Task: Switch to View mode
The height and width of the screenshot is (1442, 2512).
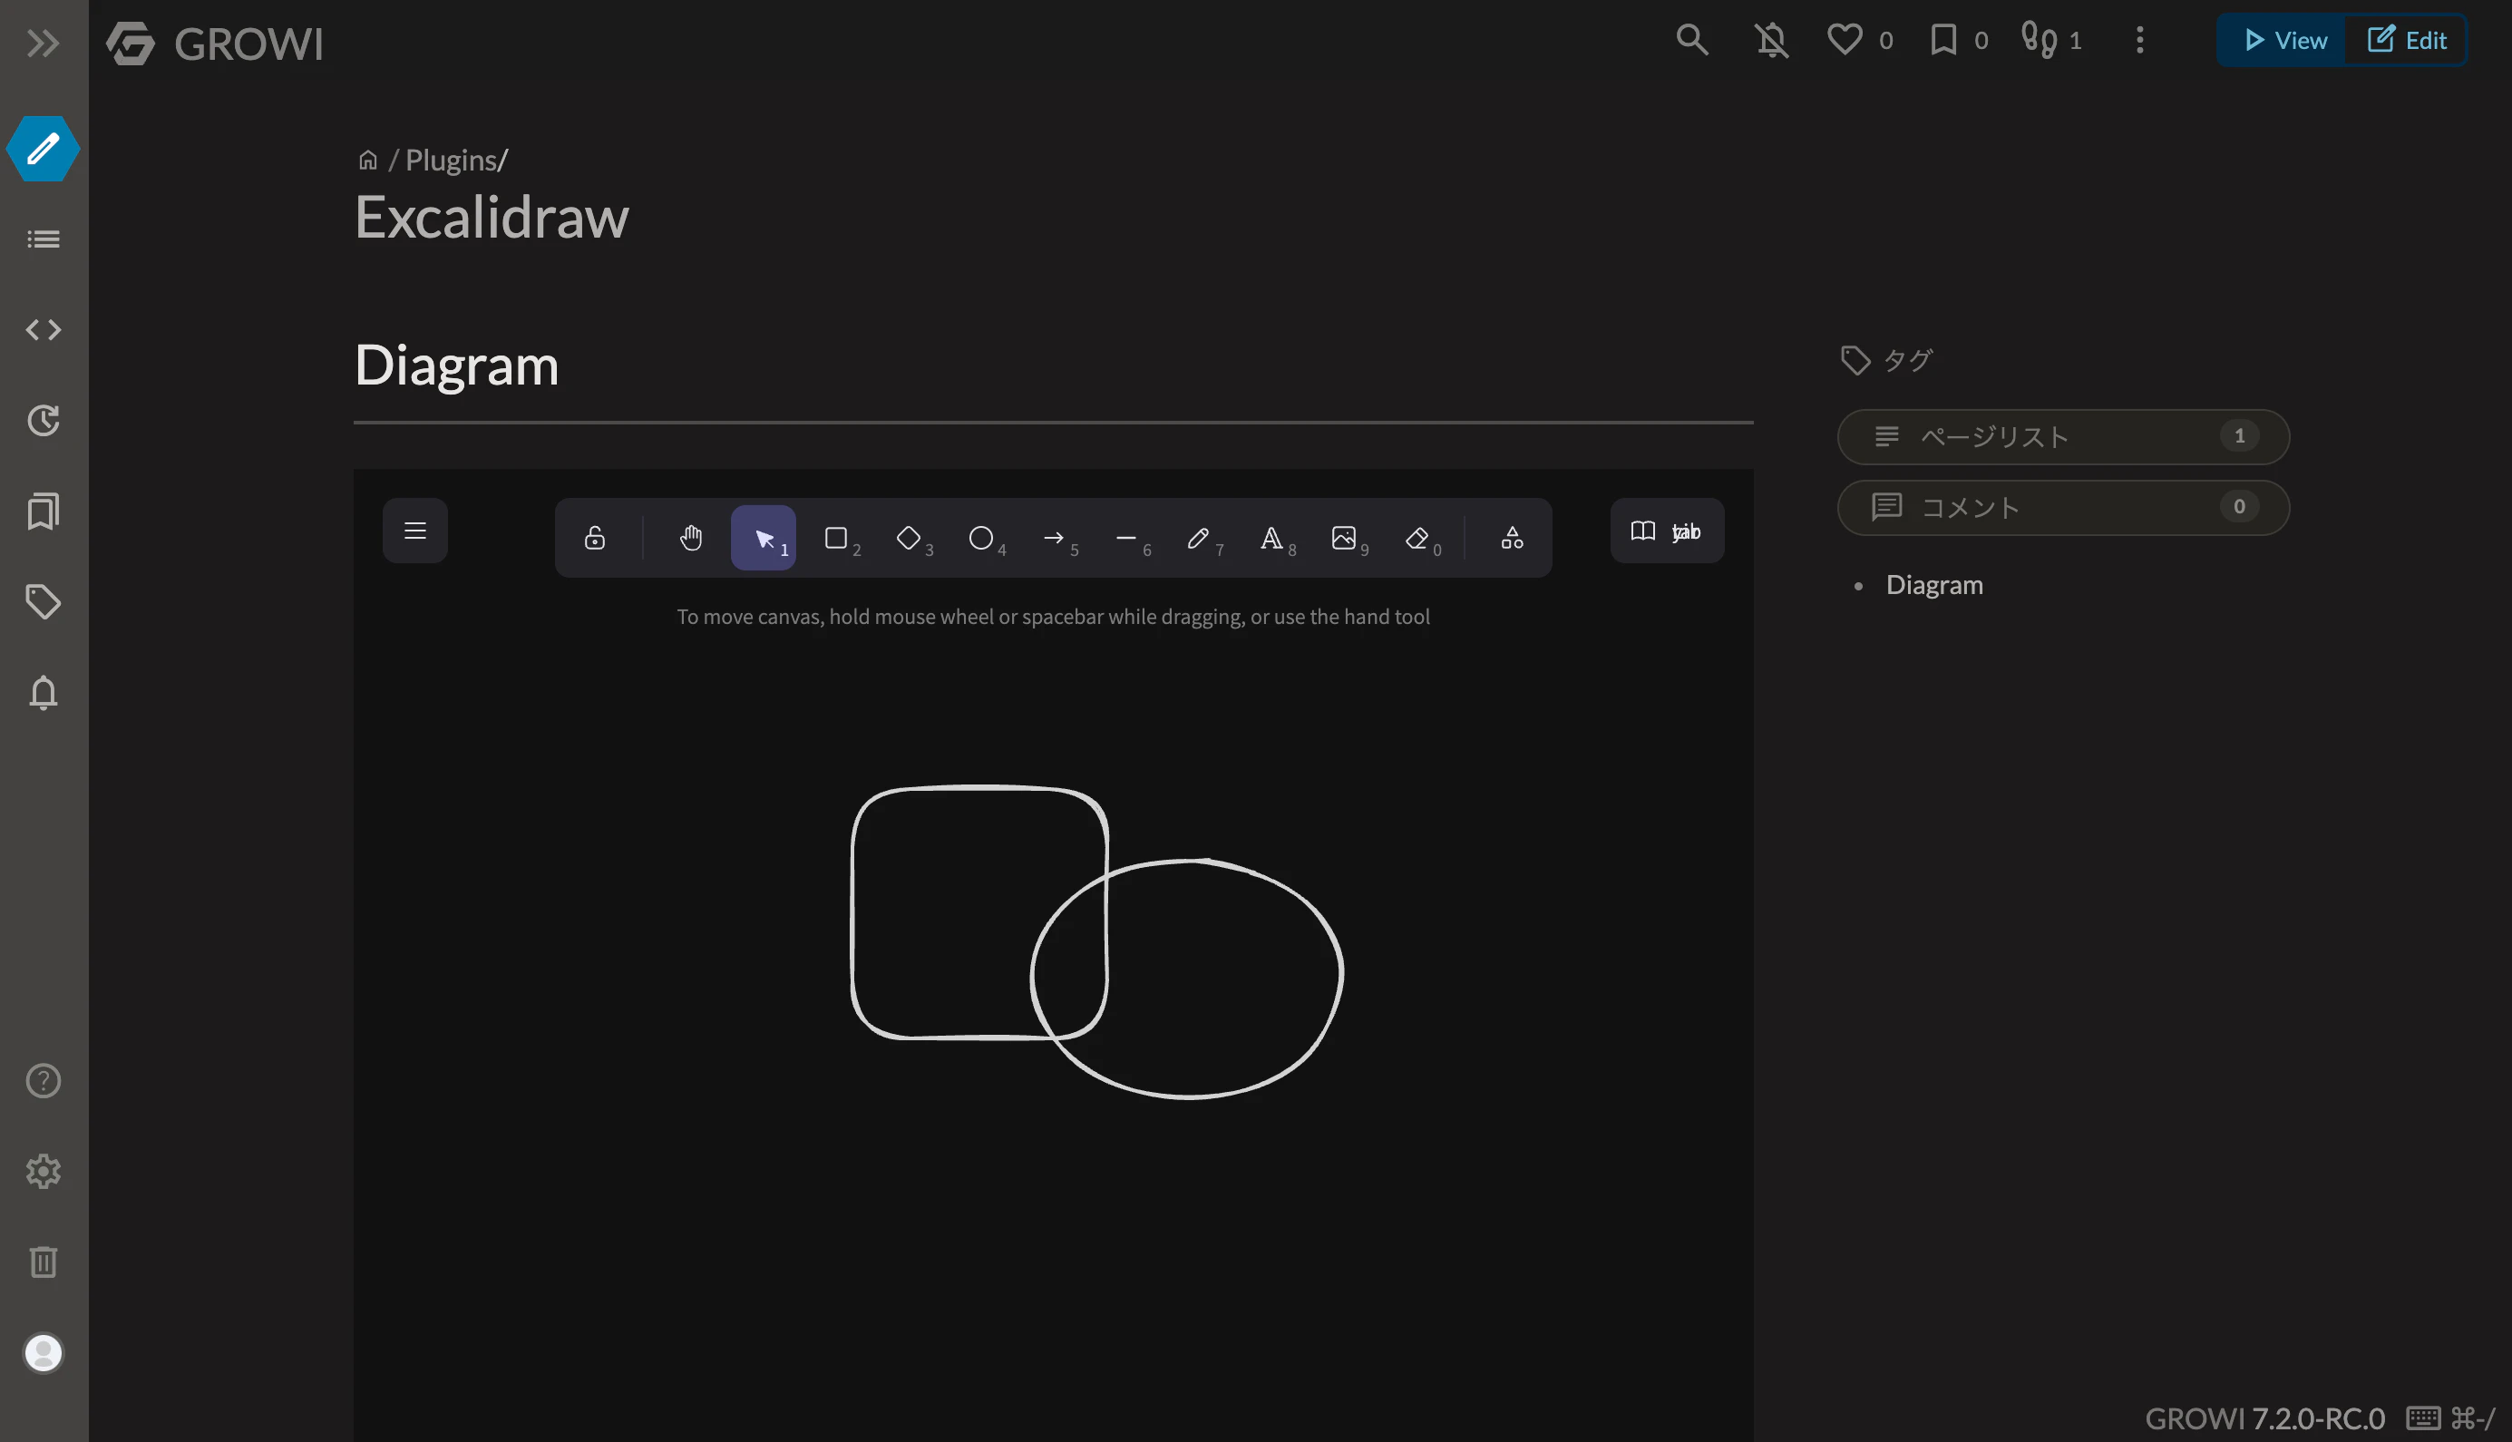Action: pyautogui.click(x=2283, y=40)
